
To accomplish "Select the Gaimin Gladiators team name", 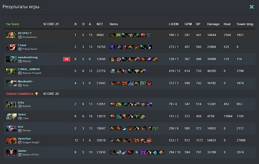I will [20, 94].
